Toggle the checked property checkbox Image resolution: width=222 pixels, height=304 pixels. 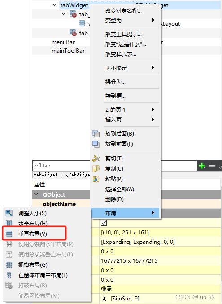coord(104,223)
